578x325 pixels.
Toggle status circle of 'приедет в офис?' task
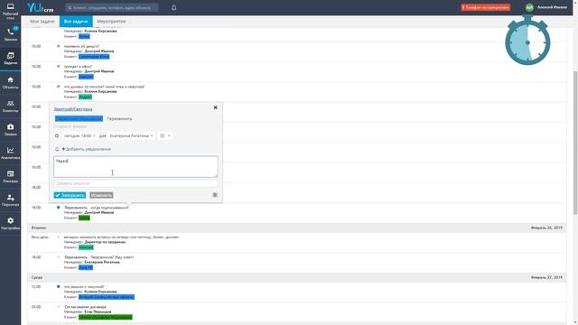coord(58,66)
